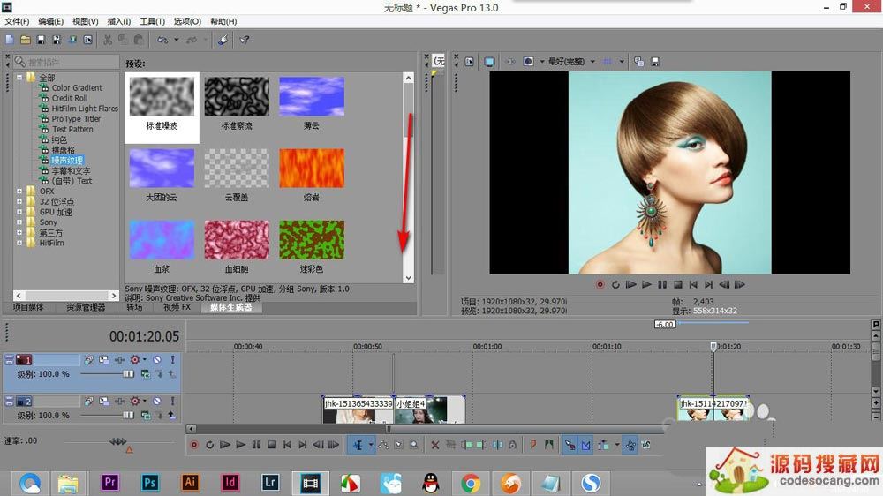Image resolution: width=883 pixels, height=496 pixels.
Task: Save preview snapshot to file
Action: (x=654, y=62)
